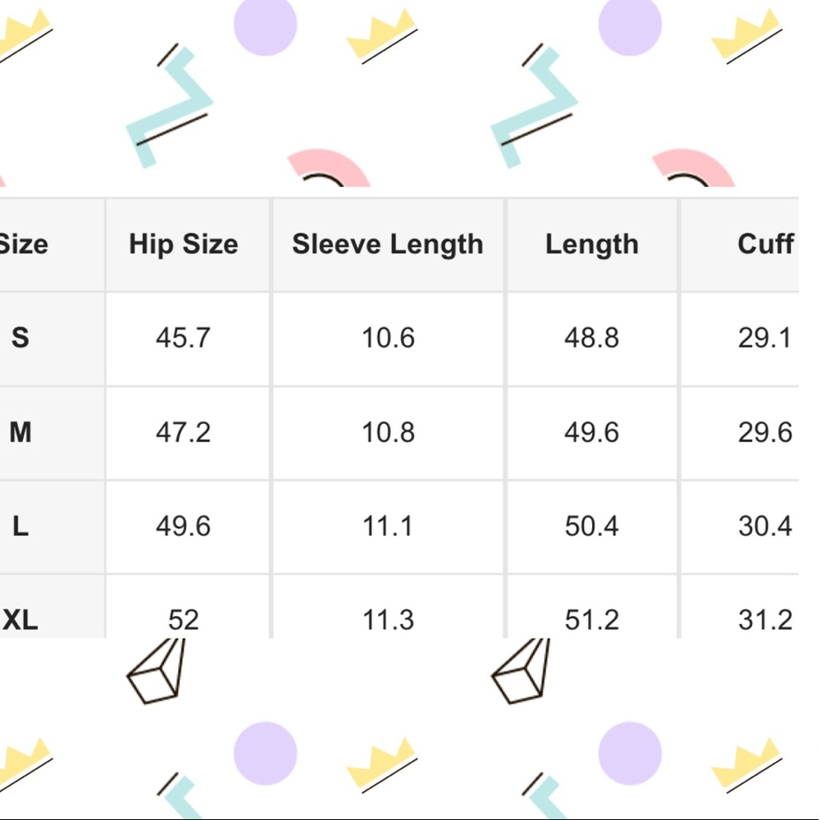Select length value 51.2
The height and width of the screenshot is (820, 820).
point(591,620)
